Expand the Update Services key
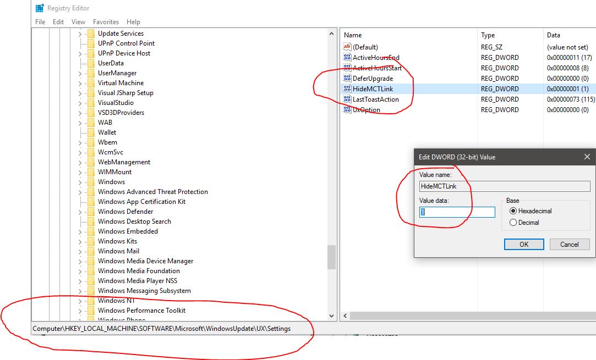The height and width of the screenshot is (360, 596). click(x=80, y=34)
